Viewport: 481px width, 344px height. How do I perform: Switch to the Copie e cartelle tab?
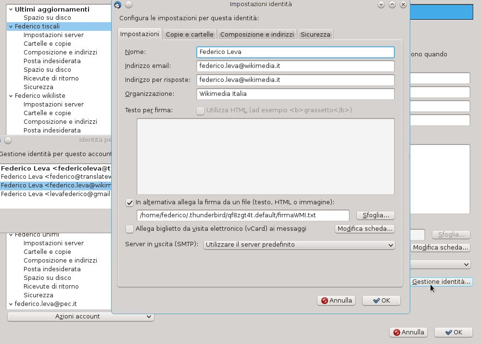point(190,35)
